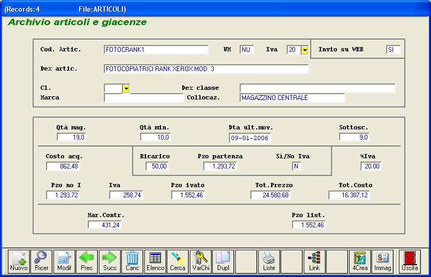Click the 'Tot.Prezzo' label
Viewport: 431px width, 277px height.
(274, 185)
